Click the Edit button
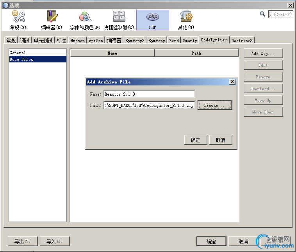This screenshot has width=296, height=252. 263,65
